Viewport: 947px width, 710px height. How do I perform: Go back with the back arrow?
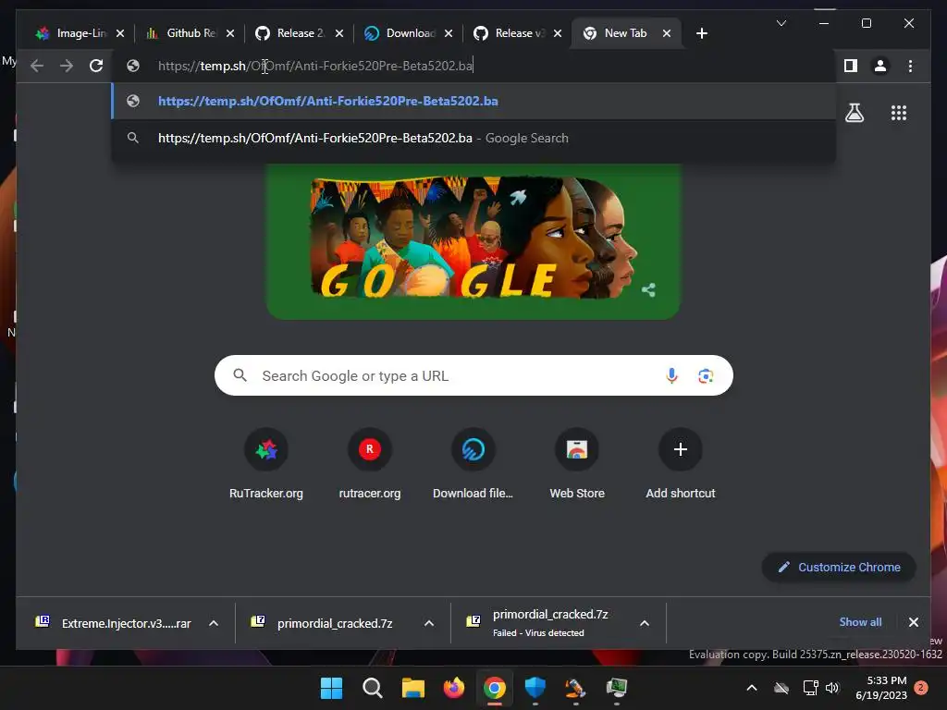pyautogui.click(x=37, y=66)
